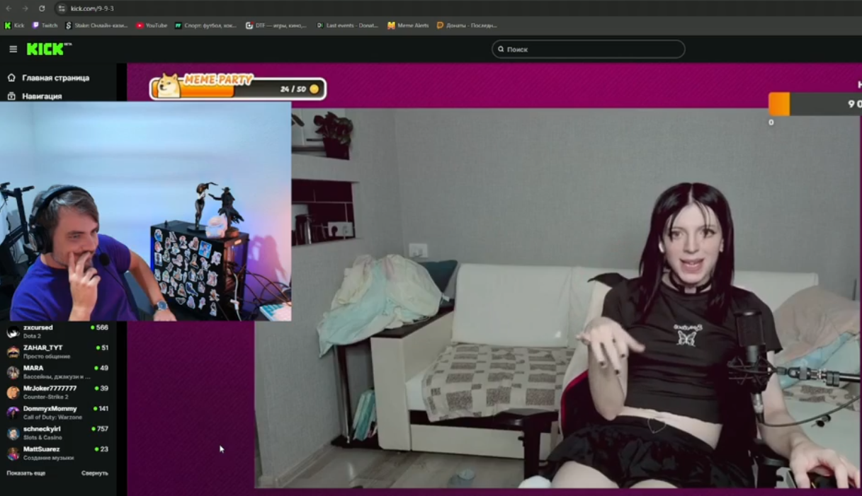Click the MARA avatar
Viewport: 862px width, 496px height.
coord(13,372)
